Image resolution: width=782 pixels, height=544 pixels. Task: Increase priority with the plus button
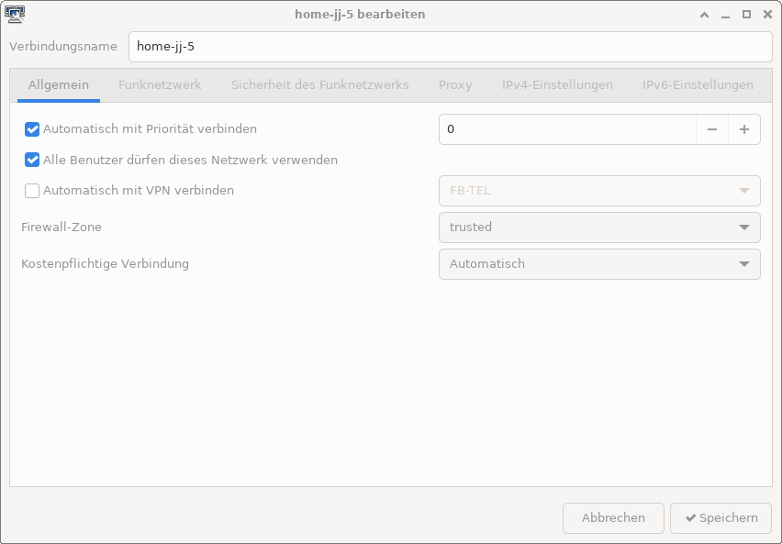[744, 129]
